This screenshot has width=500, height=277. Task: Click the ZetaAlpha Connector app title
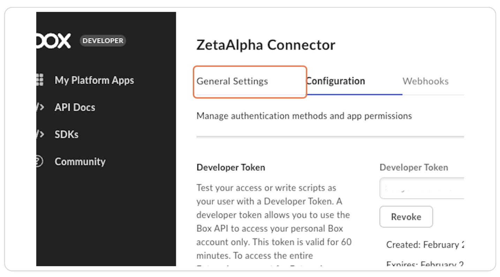click(266, 45)
